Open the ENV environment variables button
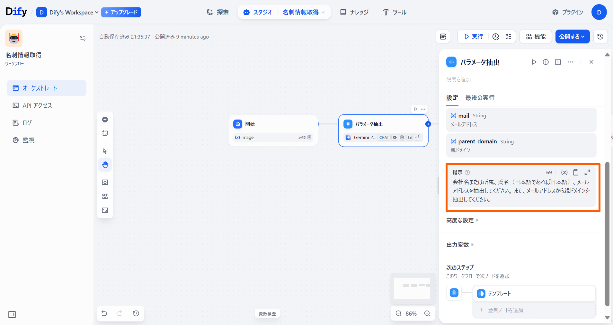Screen dimensions: 613x325 coord(443,37)
